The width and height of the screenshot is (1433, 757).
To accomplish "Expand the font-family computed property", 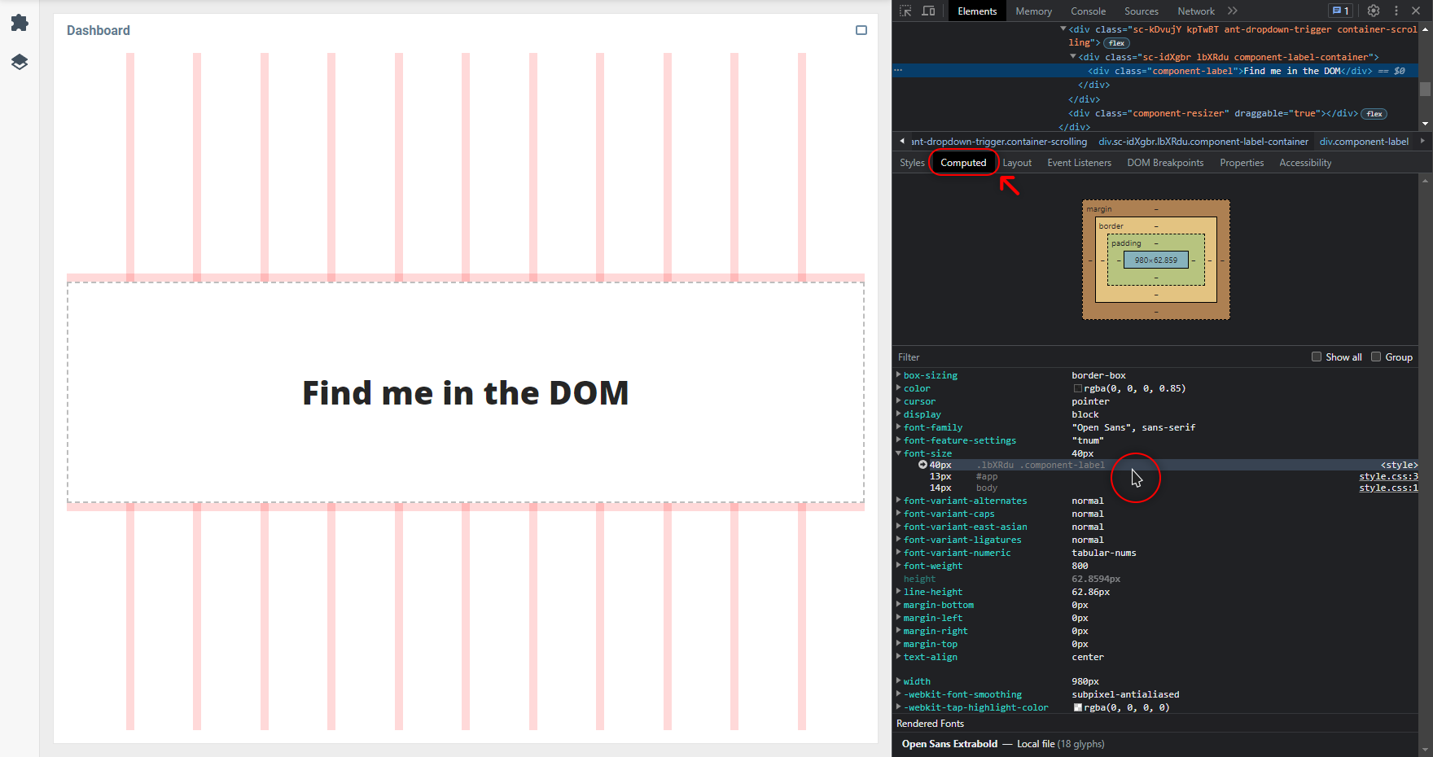I will 899,427.
